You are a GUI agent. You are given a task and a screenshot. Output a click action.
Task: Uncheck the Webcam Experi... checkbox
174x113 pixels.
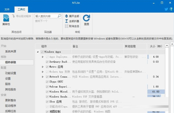click(x=47, y=87)
